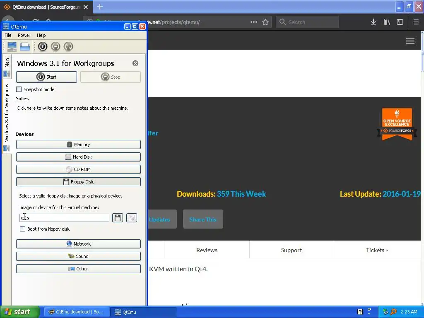Click the Open Source Excellence badge
Image resolution: width=424 pixels, height=318 pixels.
[397, 124]
